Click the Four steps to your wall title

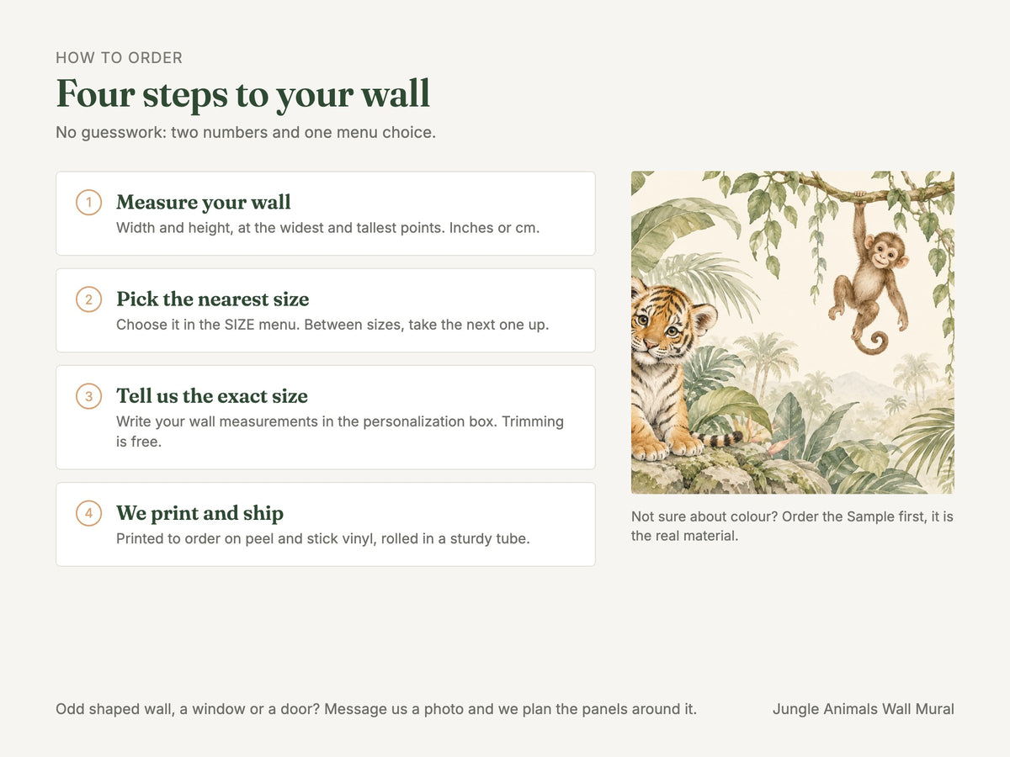click(x=243, y=93)
